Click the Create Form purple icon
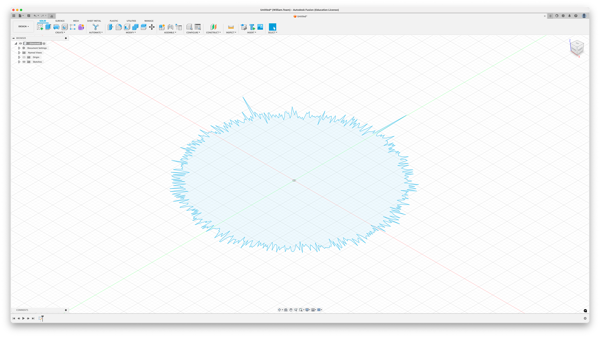Viewport: 600px width, 337px height. click(81, 27)
